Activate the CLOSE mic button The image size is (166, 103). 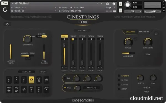pos(82,36)
